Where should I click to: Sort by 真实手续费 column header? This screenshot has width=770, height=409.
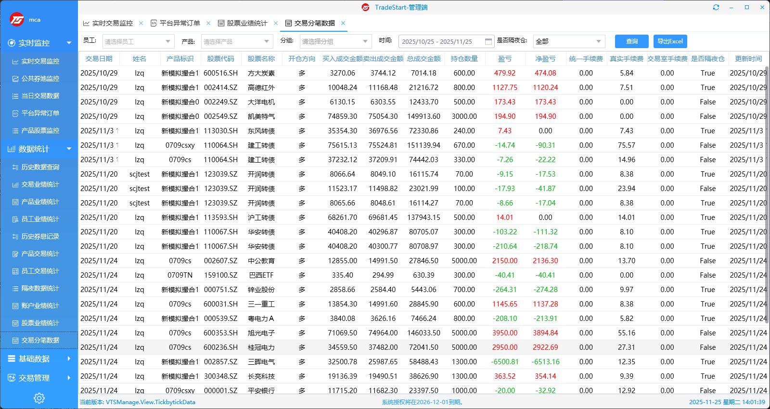pyautogui.click(x=627, y=59)
